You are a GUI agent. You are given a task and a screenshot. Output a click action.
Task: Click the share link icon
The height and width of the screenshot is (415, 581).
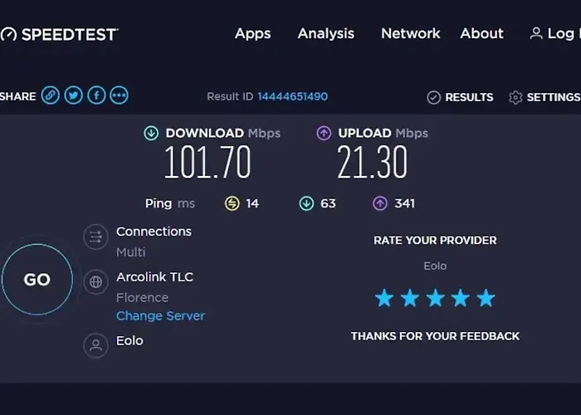pos(51,96)
